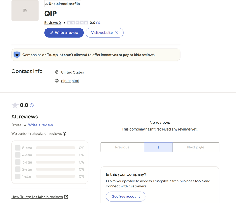Image resolution: width=236 pixels, height=203 pixels.
Task: Click the 2-star label text
Action: point(27,169)
